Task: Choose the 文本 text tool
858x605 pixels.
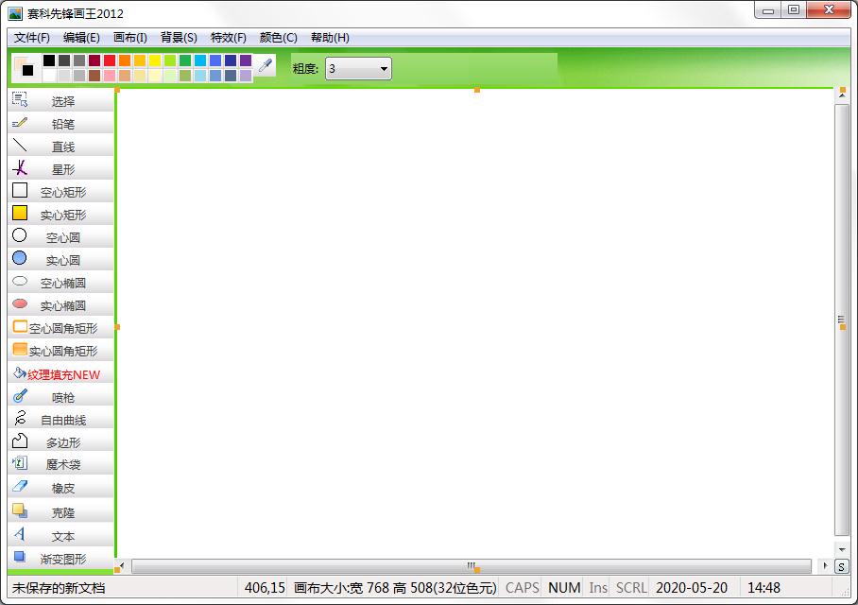Action: (x=60, y=535)
